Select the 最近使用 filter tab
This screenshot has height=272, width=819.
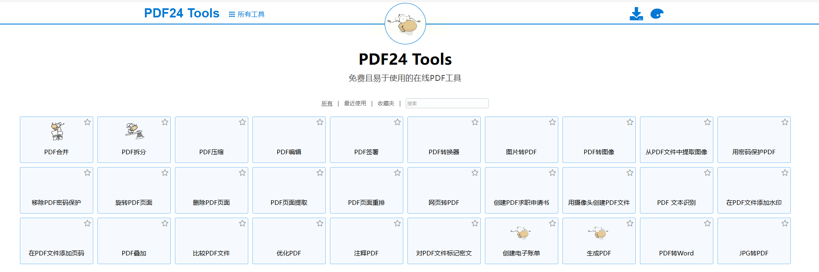click(x=355, y=103)
